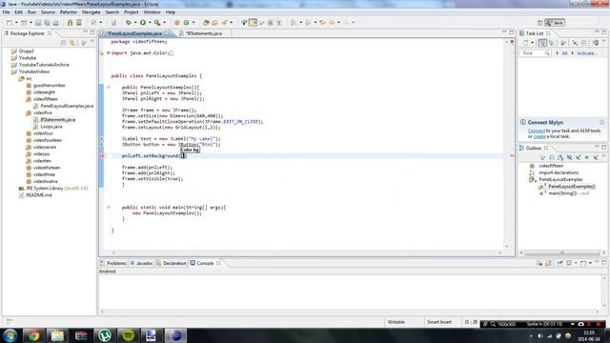This screenshot has width=610, height=343.
Task: Click the error marker on setBackground line
Action: pos(102,156)
